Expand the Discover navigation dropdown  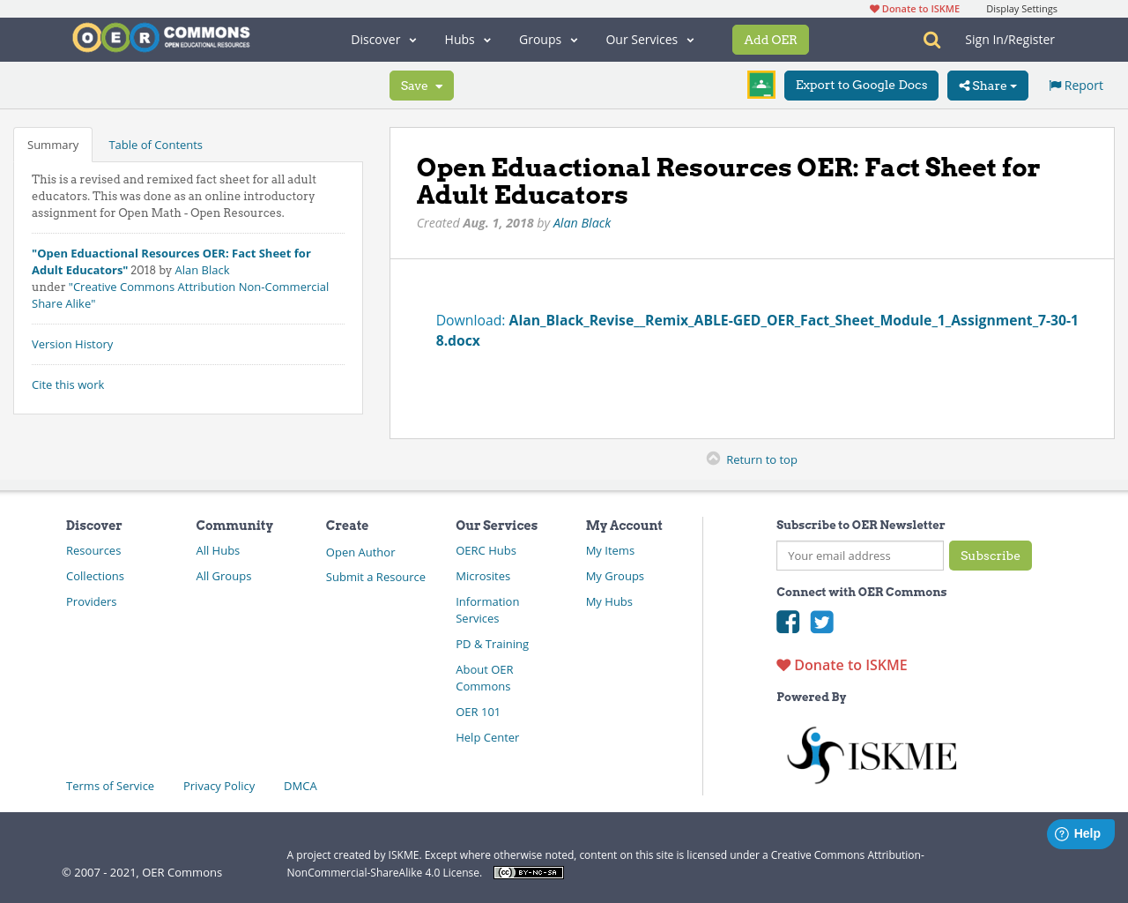point(382,39)
